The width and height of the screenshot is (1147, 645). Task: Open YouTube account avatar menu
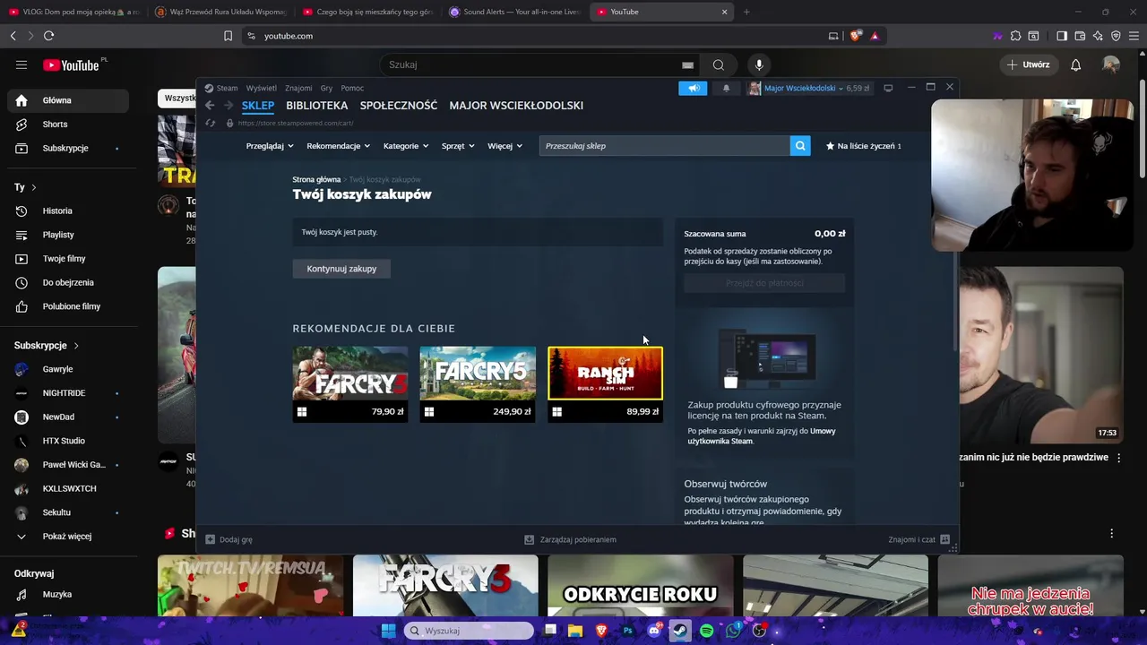click(1111, 64)
